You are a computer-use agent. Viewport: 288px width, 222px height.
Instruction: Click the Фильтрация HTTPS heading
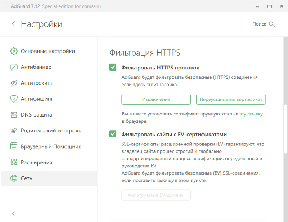(145, 53)
